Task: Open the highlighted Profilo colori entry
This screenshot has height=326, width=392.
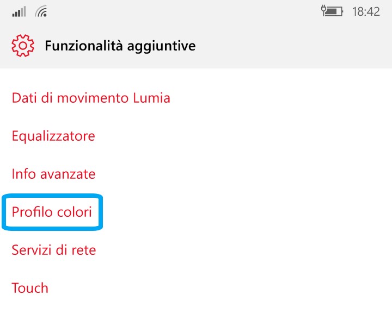Action: (52, 212)
